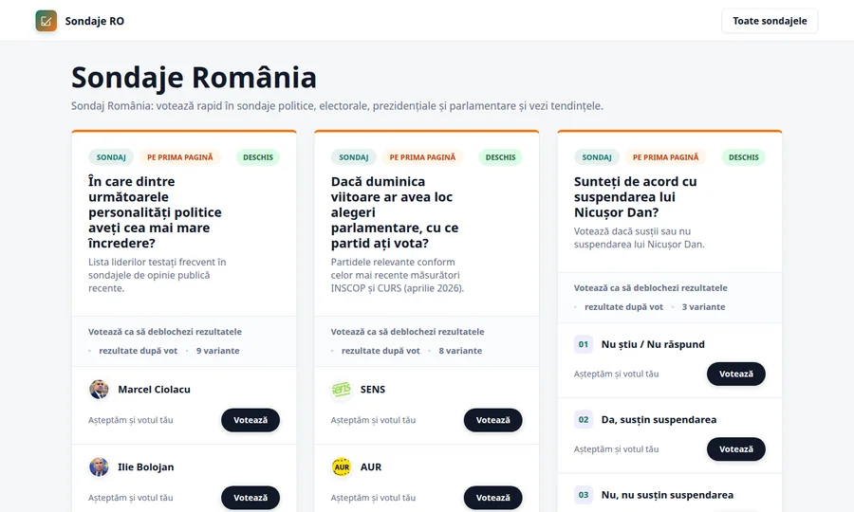The width and height of the screenshot is (854, 512).
Task: Open the parliamentary elections poll title
Action: click(x=395, y=212)
